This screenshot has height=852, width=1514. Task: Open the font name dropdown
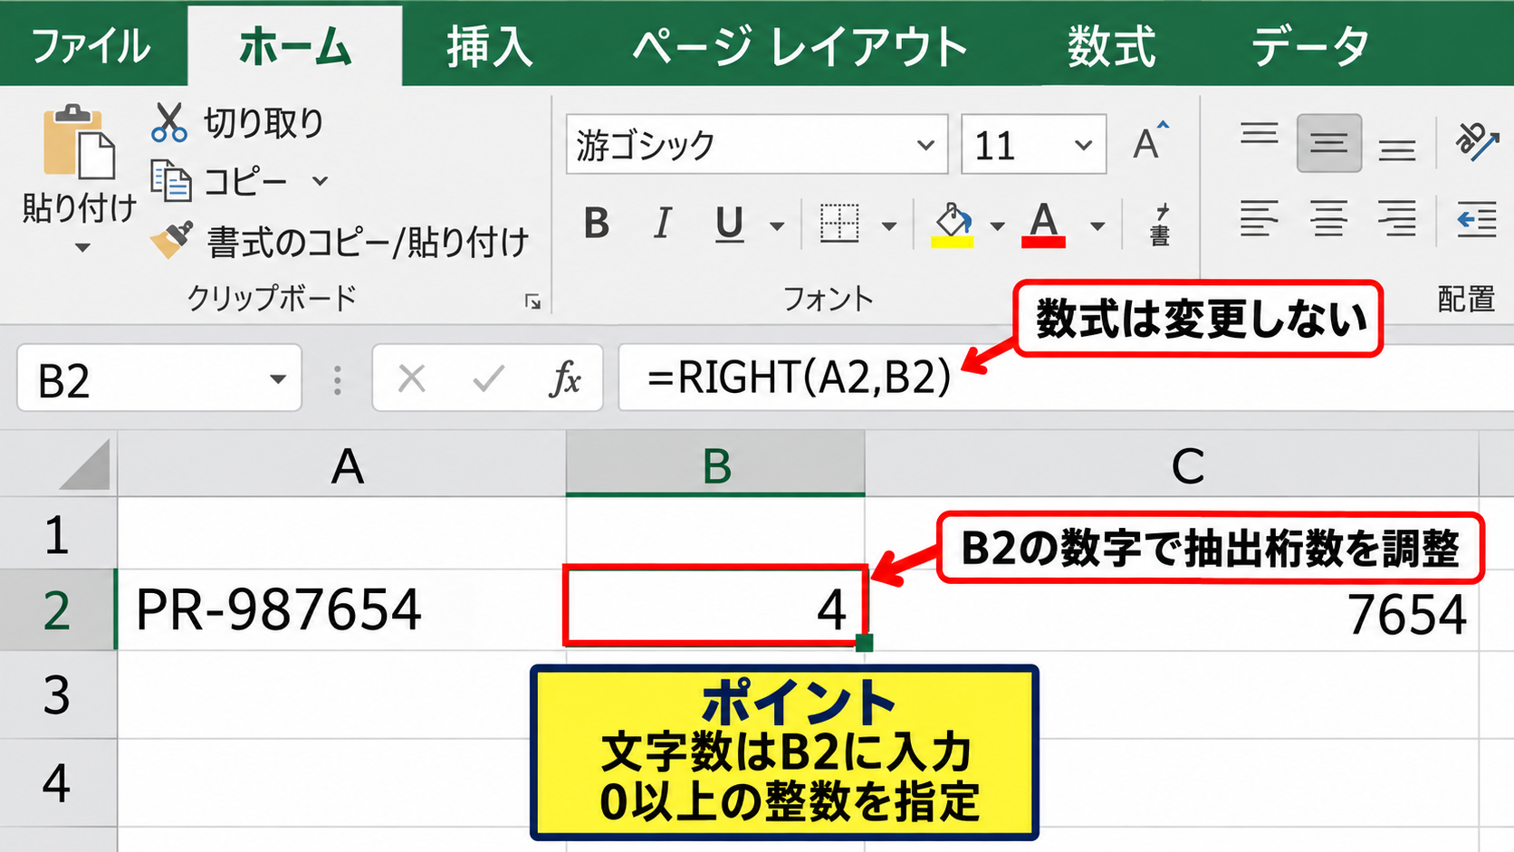pyautogui.click(x=925, y=145)
